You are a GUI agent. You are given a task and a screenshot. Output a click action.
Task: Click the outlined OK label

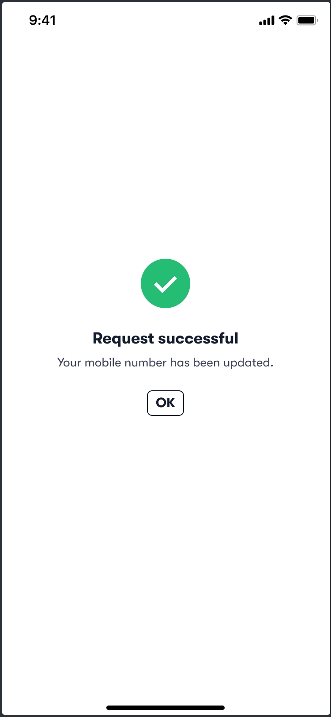pyautogui.click(x=165, y=403)
